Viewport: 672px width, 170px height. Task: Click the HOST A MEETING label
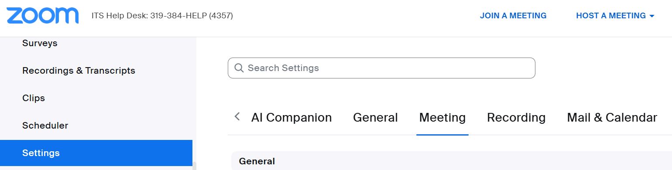coord(611,16)
